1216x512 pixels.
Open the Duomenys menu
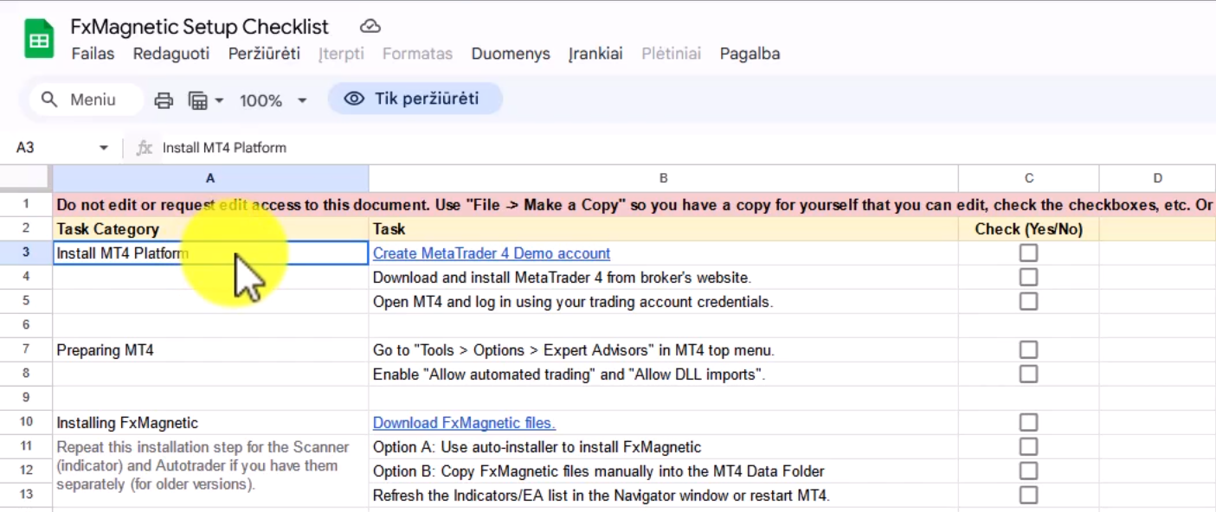point(511,54)
